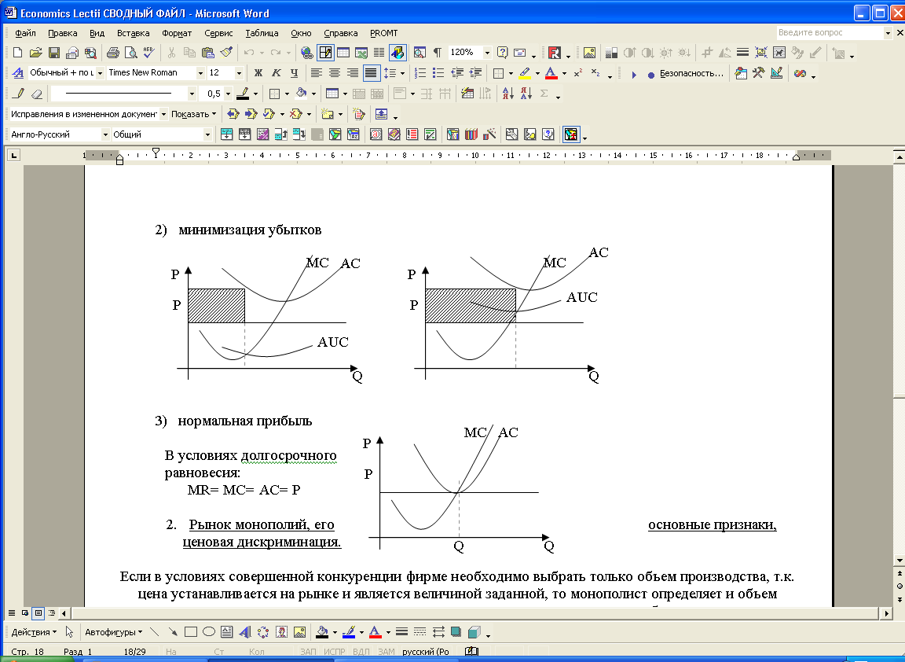Open the Англо-Русский translation direction dropdown

105,134
